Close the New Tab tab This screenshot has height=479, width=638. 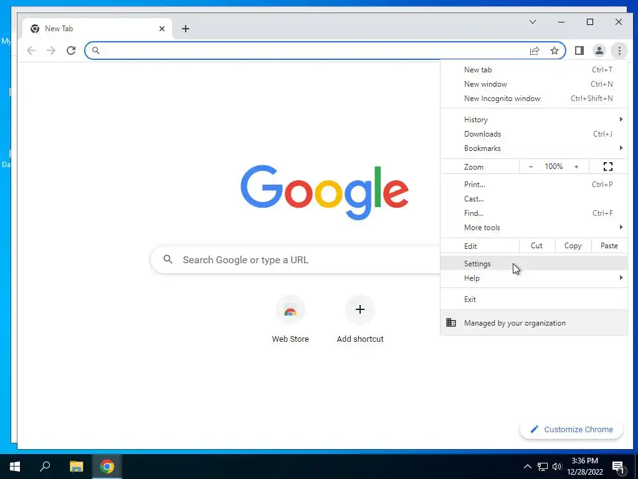162,29
